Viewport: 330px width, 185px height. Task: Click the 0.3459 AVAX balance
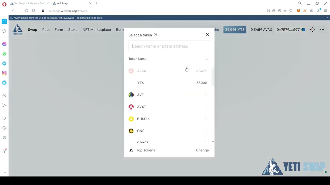pos(261,30)
